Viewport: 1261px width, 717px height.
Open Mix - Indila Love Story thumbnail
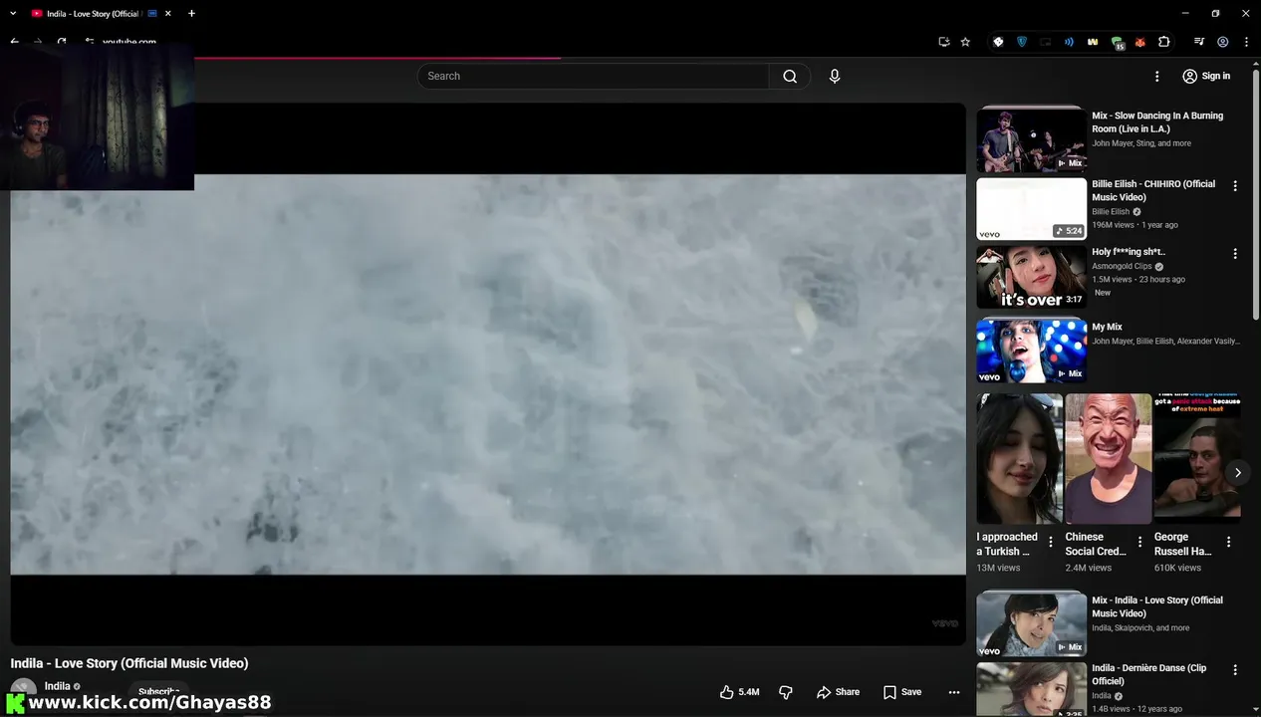(1031, 623)
